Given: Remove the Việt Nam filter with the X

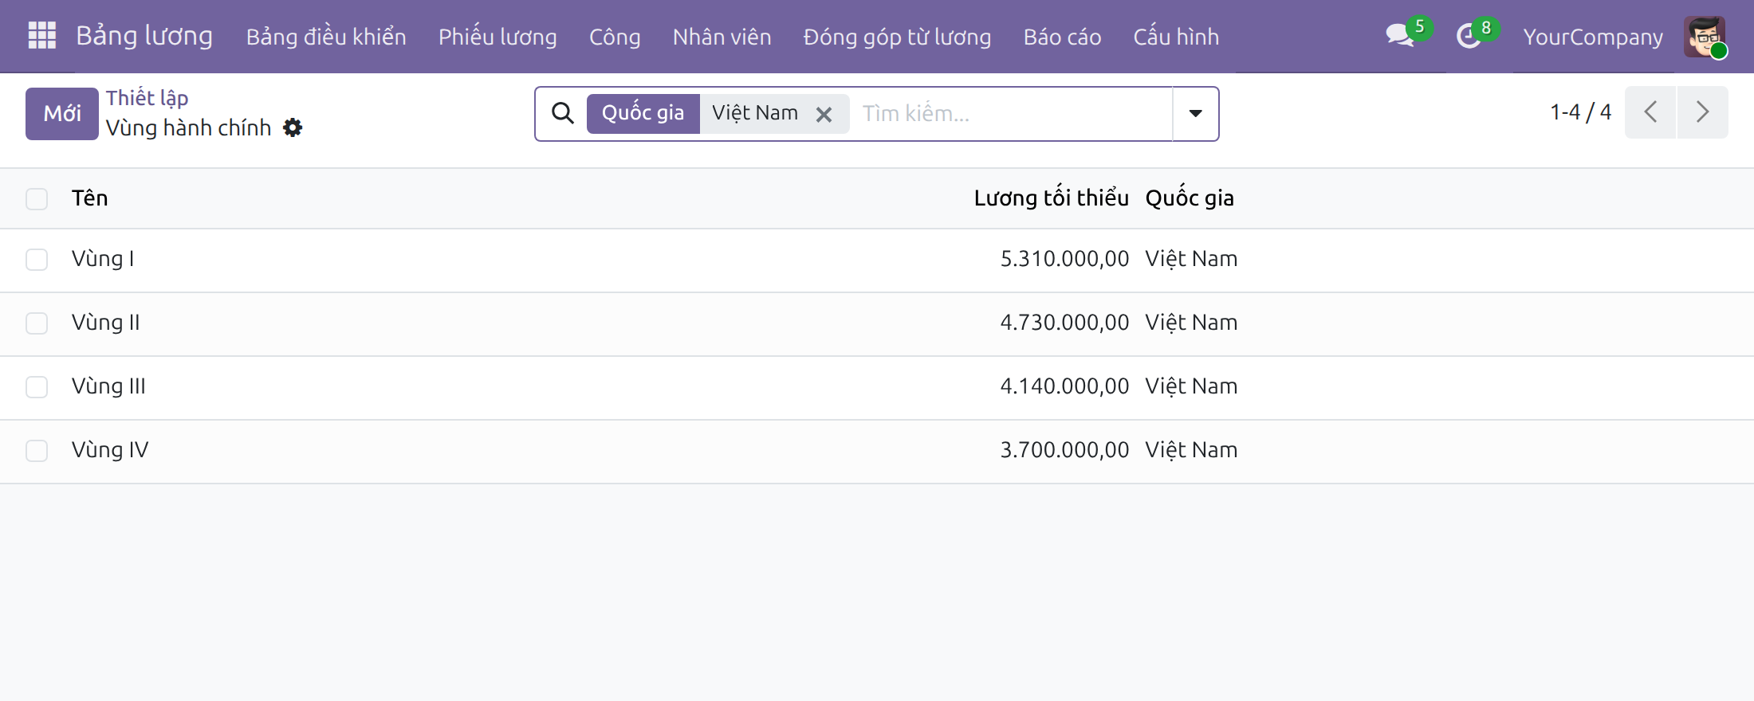Looking at the screenshot, I should pyautogui.click(x=824, y=115).
